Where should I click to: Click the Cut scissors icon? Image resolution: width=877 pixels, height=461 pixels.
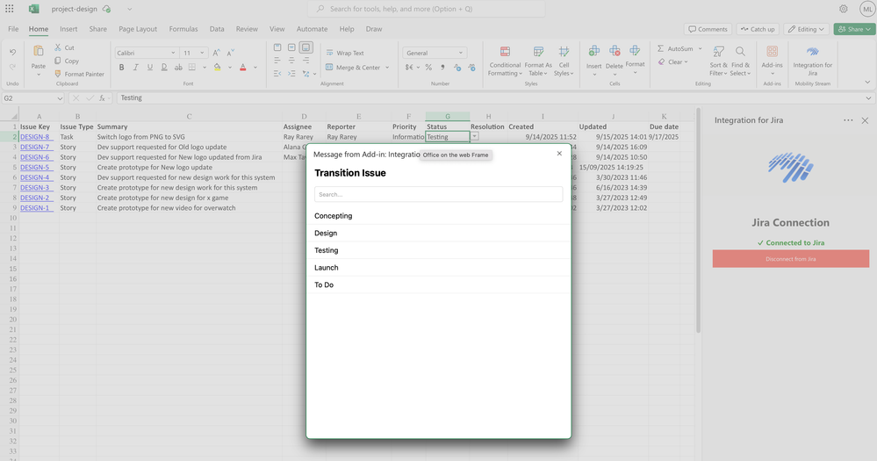pyautogui.click(x=58, y=47)
